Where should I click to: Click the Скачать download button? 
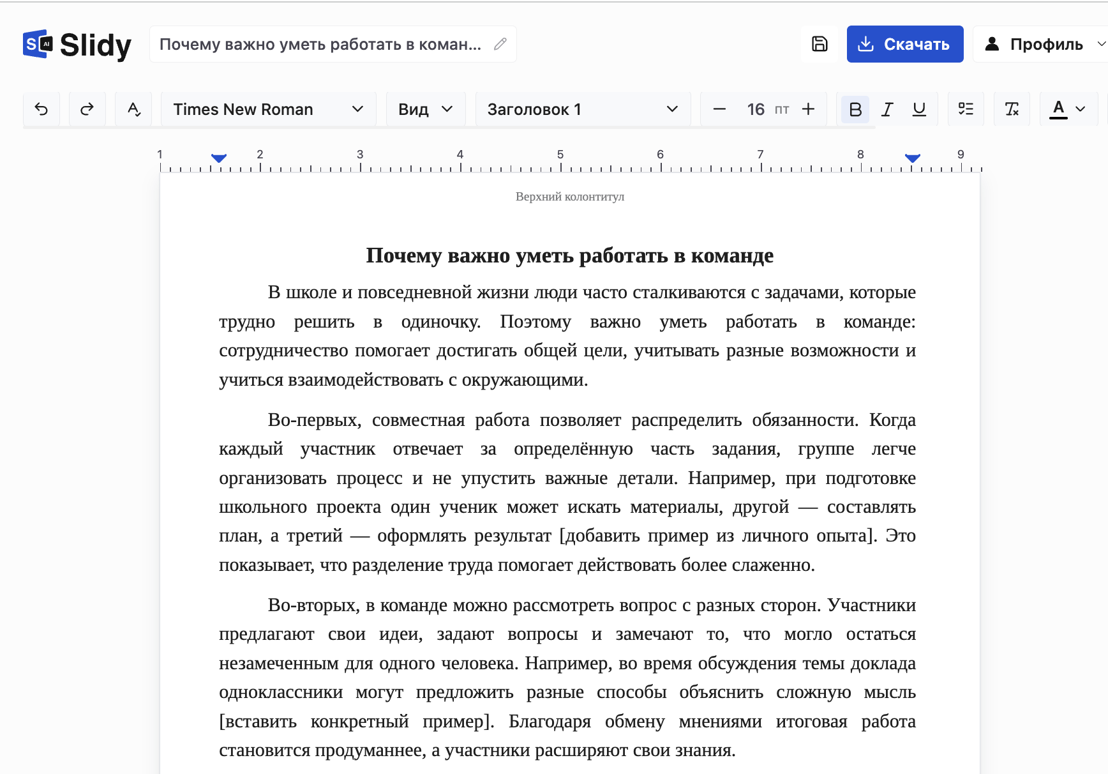pos(905,44)
